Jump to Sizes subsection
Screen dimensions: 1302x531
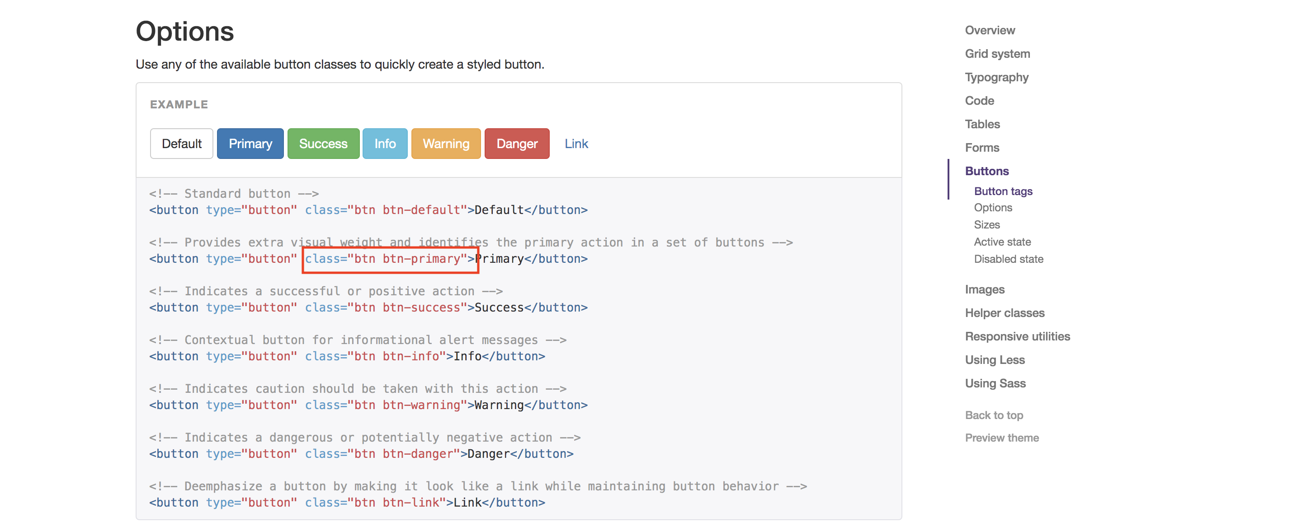point(986,224)
